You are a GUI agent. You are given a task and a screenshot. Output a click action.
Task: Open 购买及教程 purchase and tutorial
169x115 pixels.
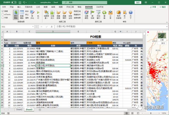pos(119,15)
